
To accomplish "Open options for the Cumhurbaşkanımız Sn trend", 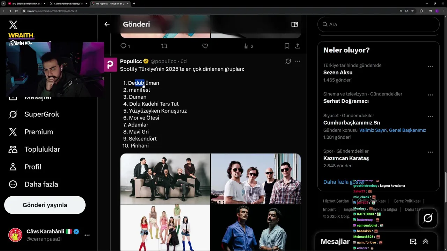I will click(x=430, y=116).
